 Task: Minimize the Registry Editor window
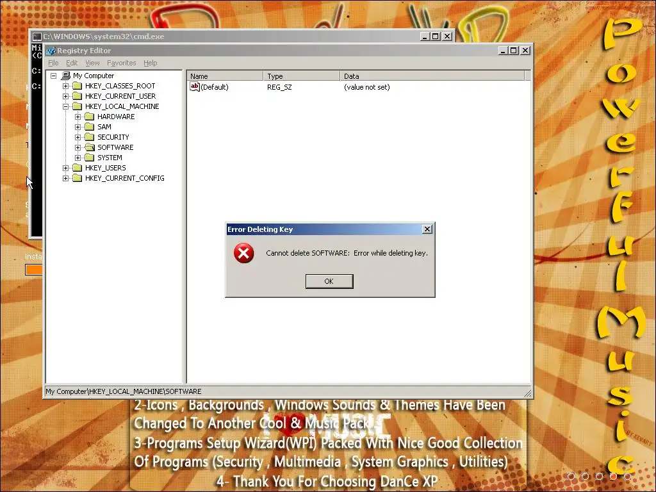504,51
